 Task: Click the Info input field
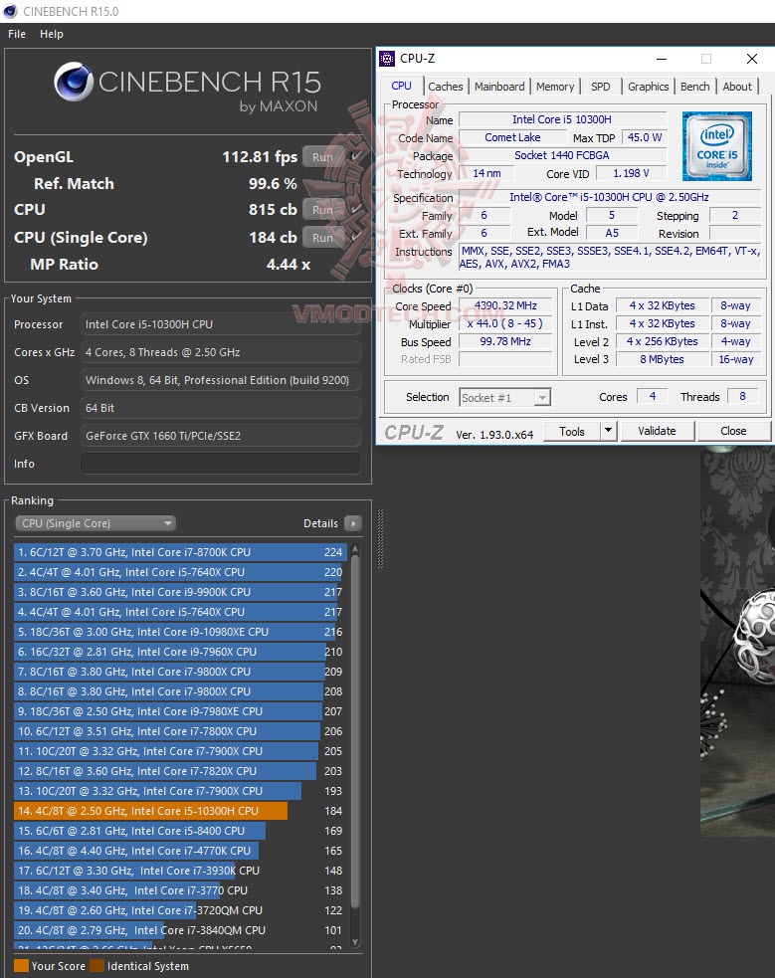point(221,464)
